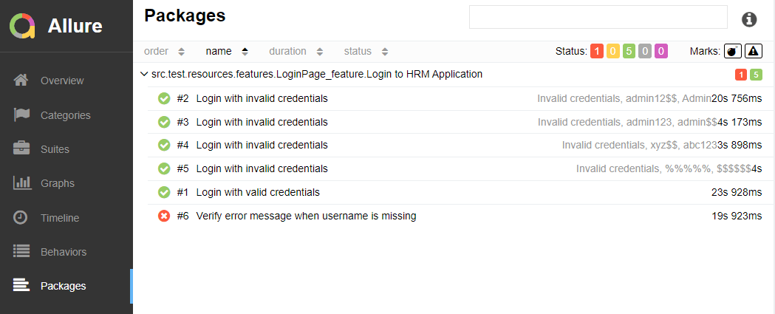The image size is (775, 314).
Task: Sort test results by status
Action: coord(366,52)
